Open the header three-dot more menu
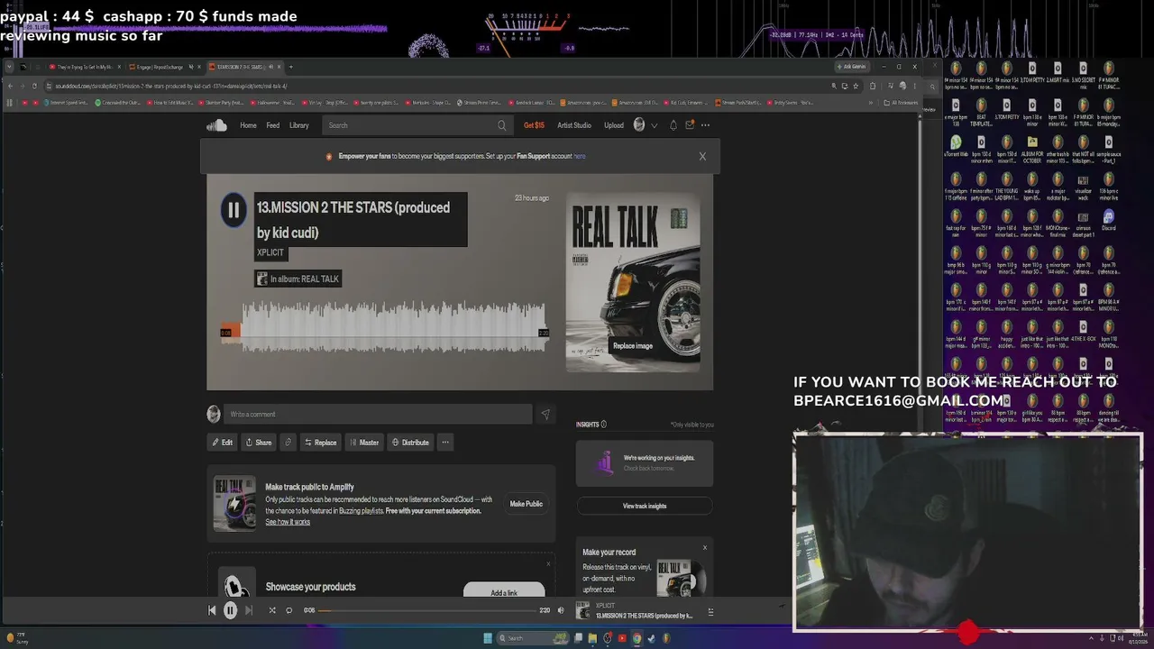Screen dimensions: 1154x649 pyautogui.click(x=705, y=125)
